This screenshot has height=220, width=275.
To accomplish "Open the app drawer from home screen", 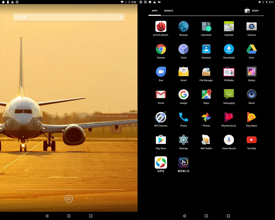I will pos(68,199).
